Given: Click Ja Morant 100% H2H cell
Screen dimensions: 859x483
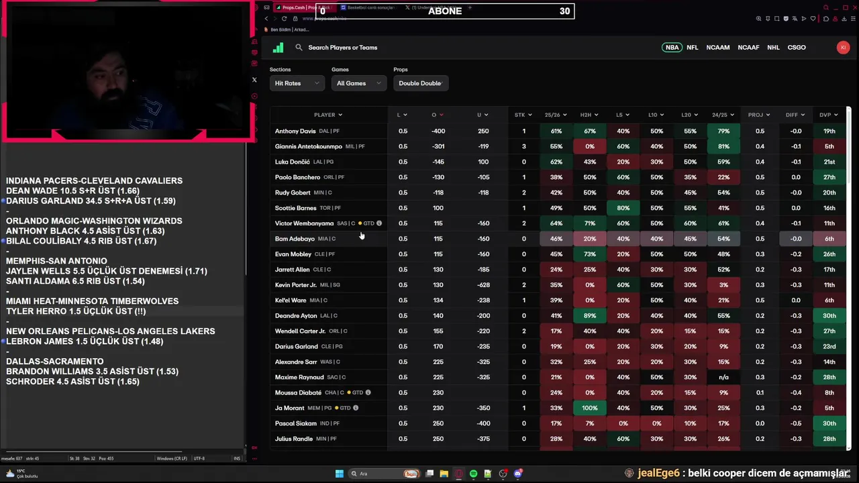Looking at the screenshot, I should pos(589,408).
